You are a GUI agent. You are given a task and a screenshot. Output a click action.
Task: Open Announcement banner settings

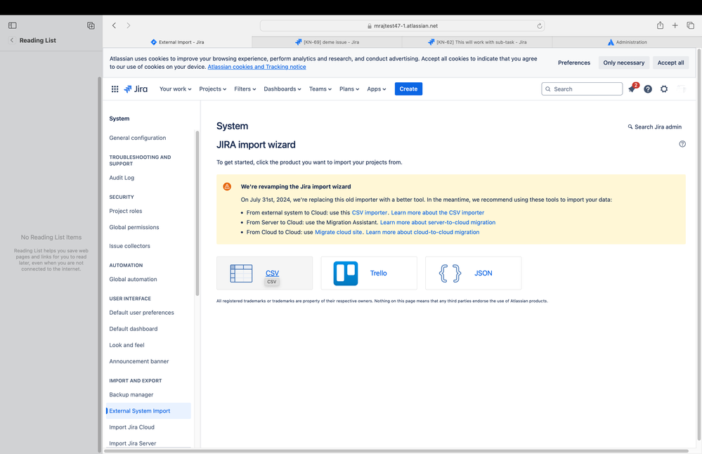tap(139, 361)
